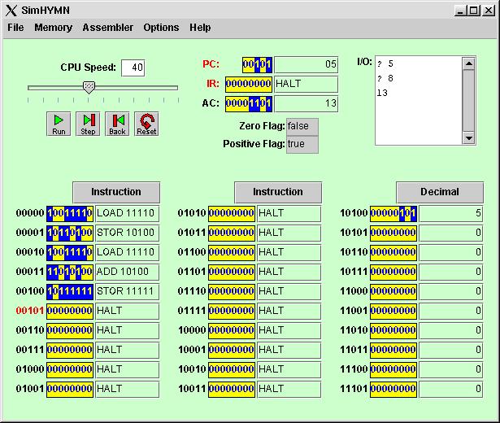Screen dimensions: 500x423
Task: Click the I/O scrollbar track
Action: [469, 101]
